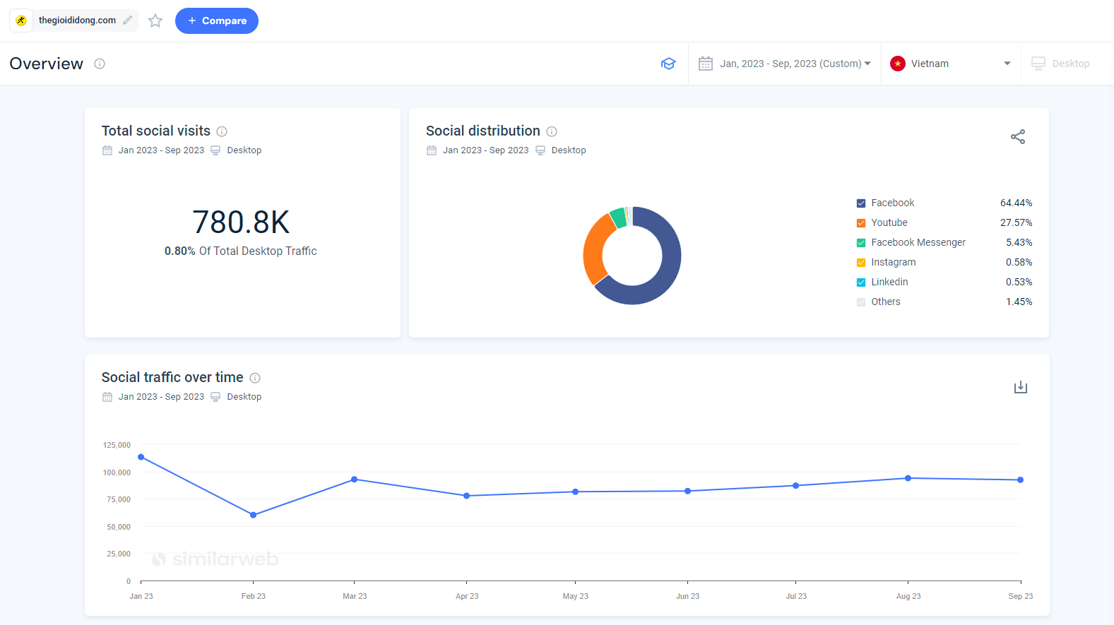Click the monitor icon in the Total social visits card
Viewport: 1114px width, 625px height.
[215, 150]
